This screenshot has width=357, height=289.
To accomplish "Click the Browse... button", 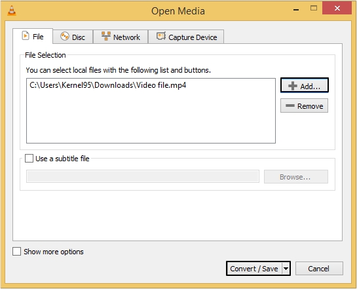I will (296, 176).
